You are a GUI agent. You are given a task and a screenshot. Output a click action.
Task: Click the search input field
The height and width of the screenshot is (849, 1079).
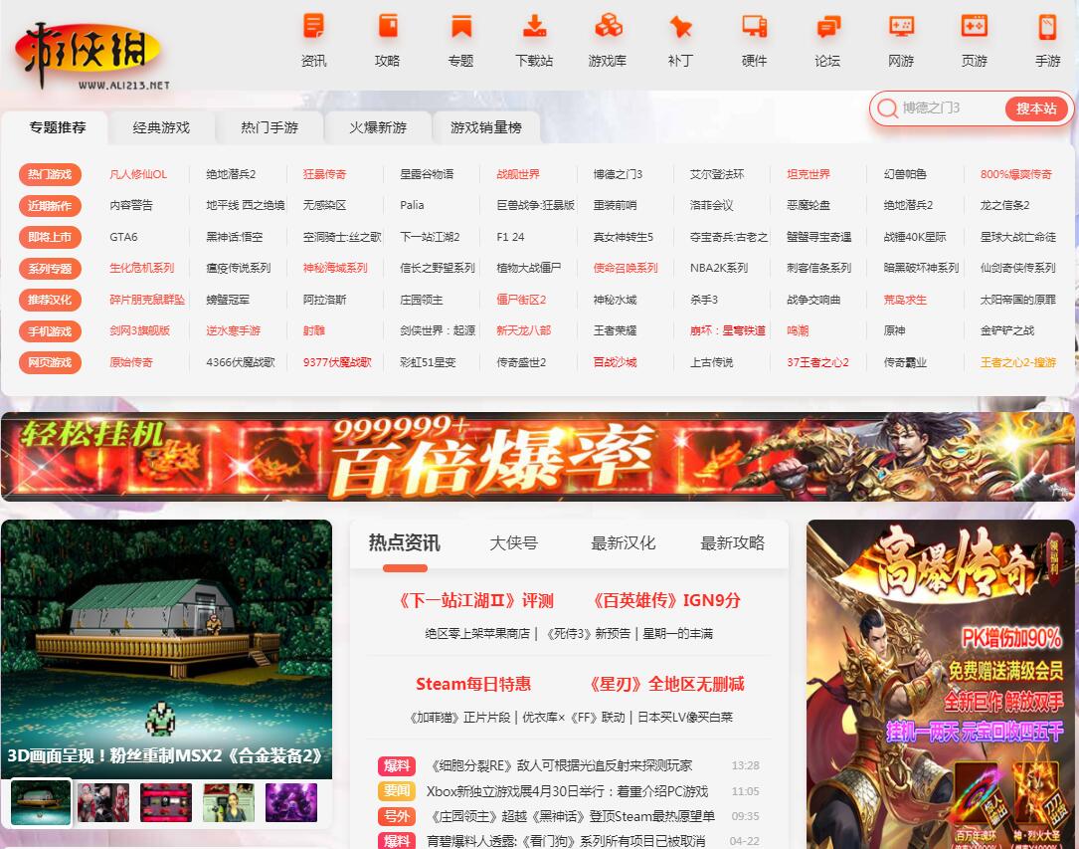(x=950, y=108)
